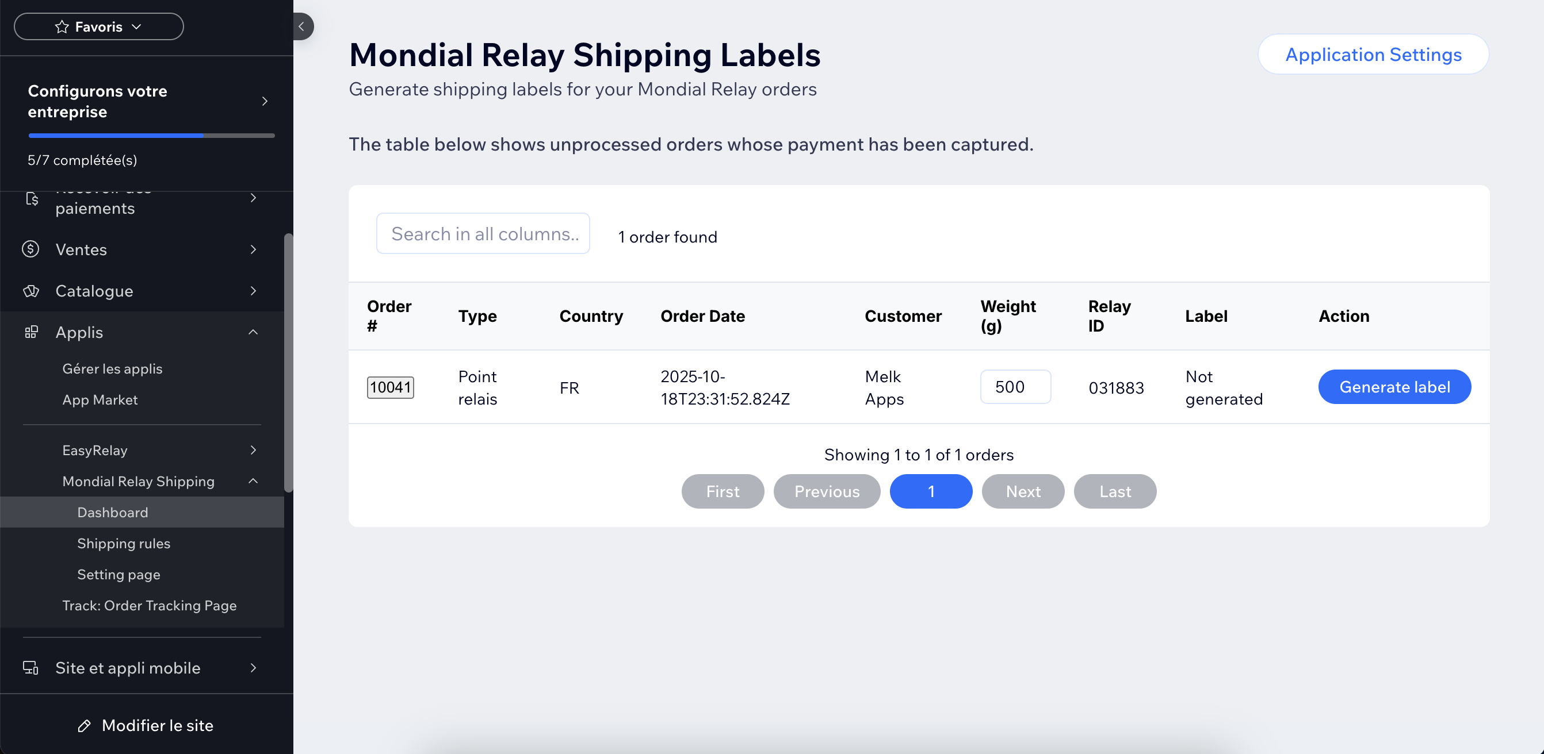This screenshot has height=754, width=1544.
Task: Click the weight field showing 500
Action: [x=1015, y=387]
